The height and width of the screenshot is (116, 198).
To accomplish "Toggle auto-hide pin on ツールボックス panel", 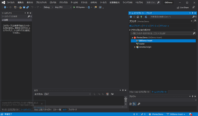I will tap(28, 13).
